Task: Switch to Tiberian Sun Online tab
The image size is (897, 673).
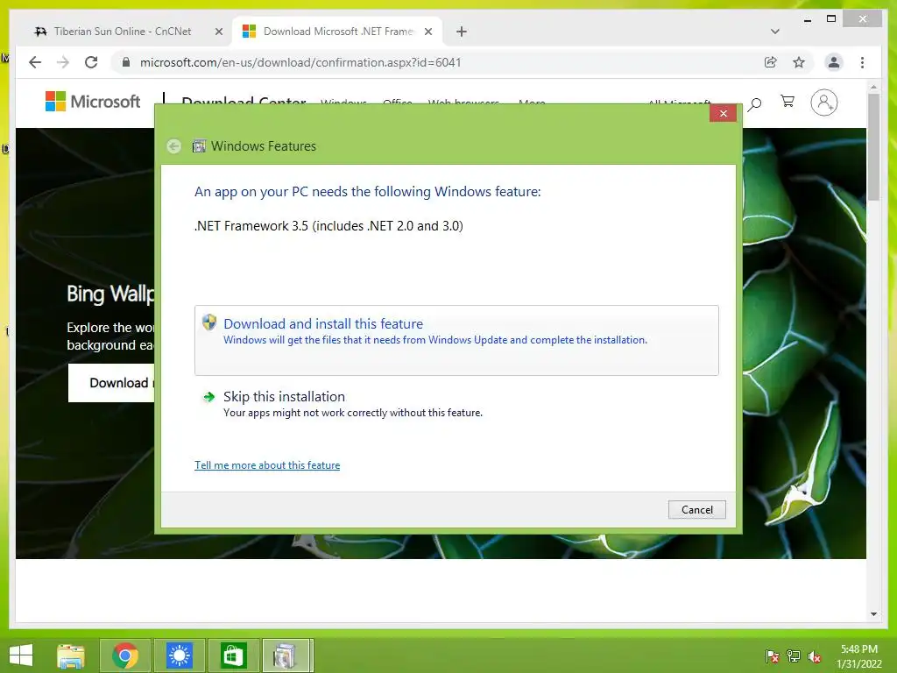Action: [x=123, y=32]
